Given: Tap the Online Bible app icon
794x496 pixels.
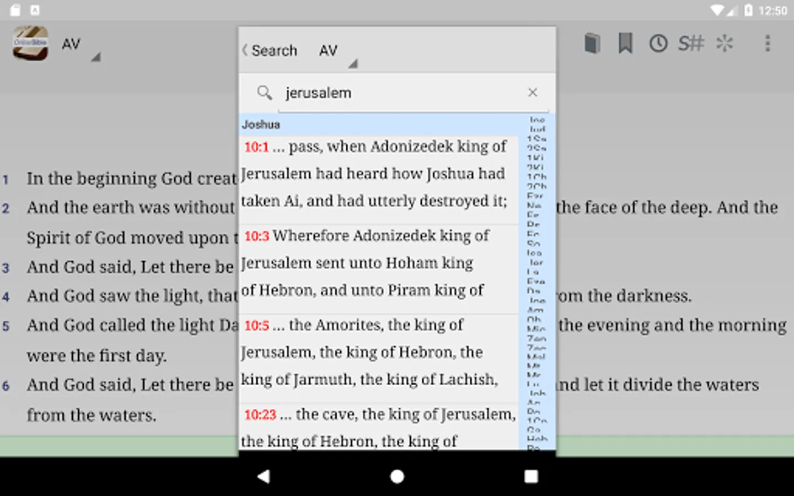Looking at the screenshot, I should pos(30,43).
